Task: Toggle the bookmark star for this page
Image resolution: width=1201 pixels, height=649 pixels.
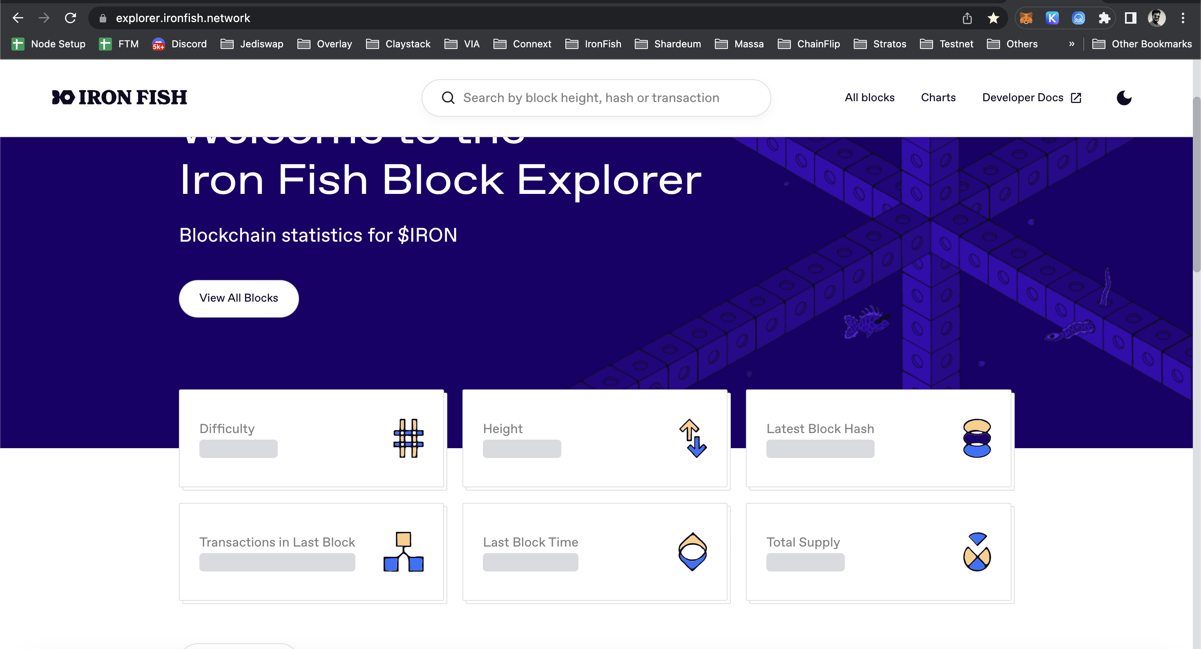Action: click(x=993, y=18)
